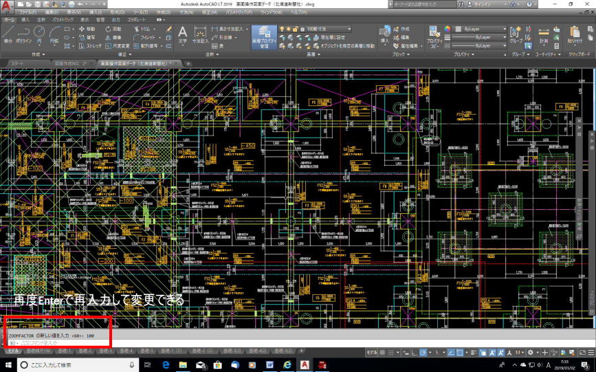Image resolution: width=596 pixels, height=372 pixels.
Task: Click the Rotate (回転) tool
Action: pos(113,29)
